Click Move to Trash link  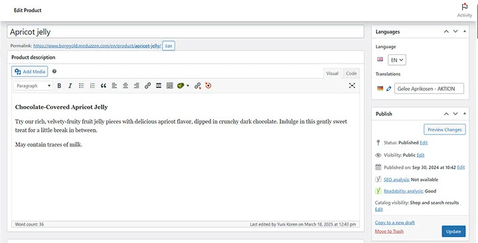[389, 231]
